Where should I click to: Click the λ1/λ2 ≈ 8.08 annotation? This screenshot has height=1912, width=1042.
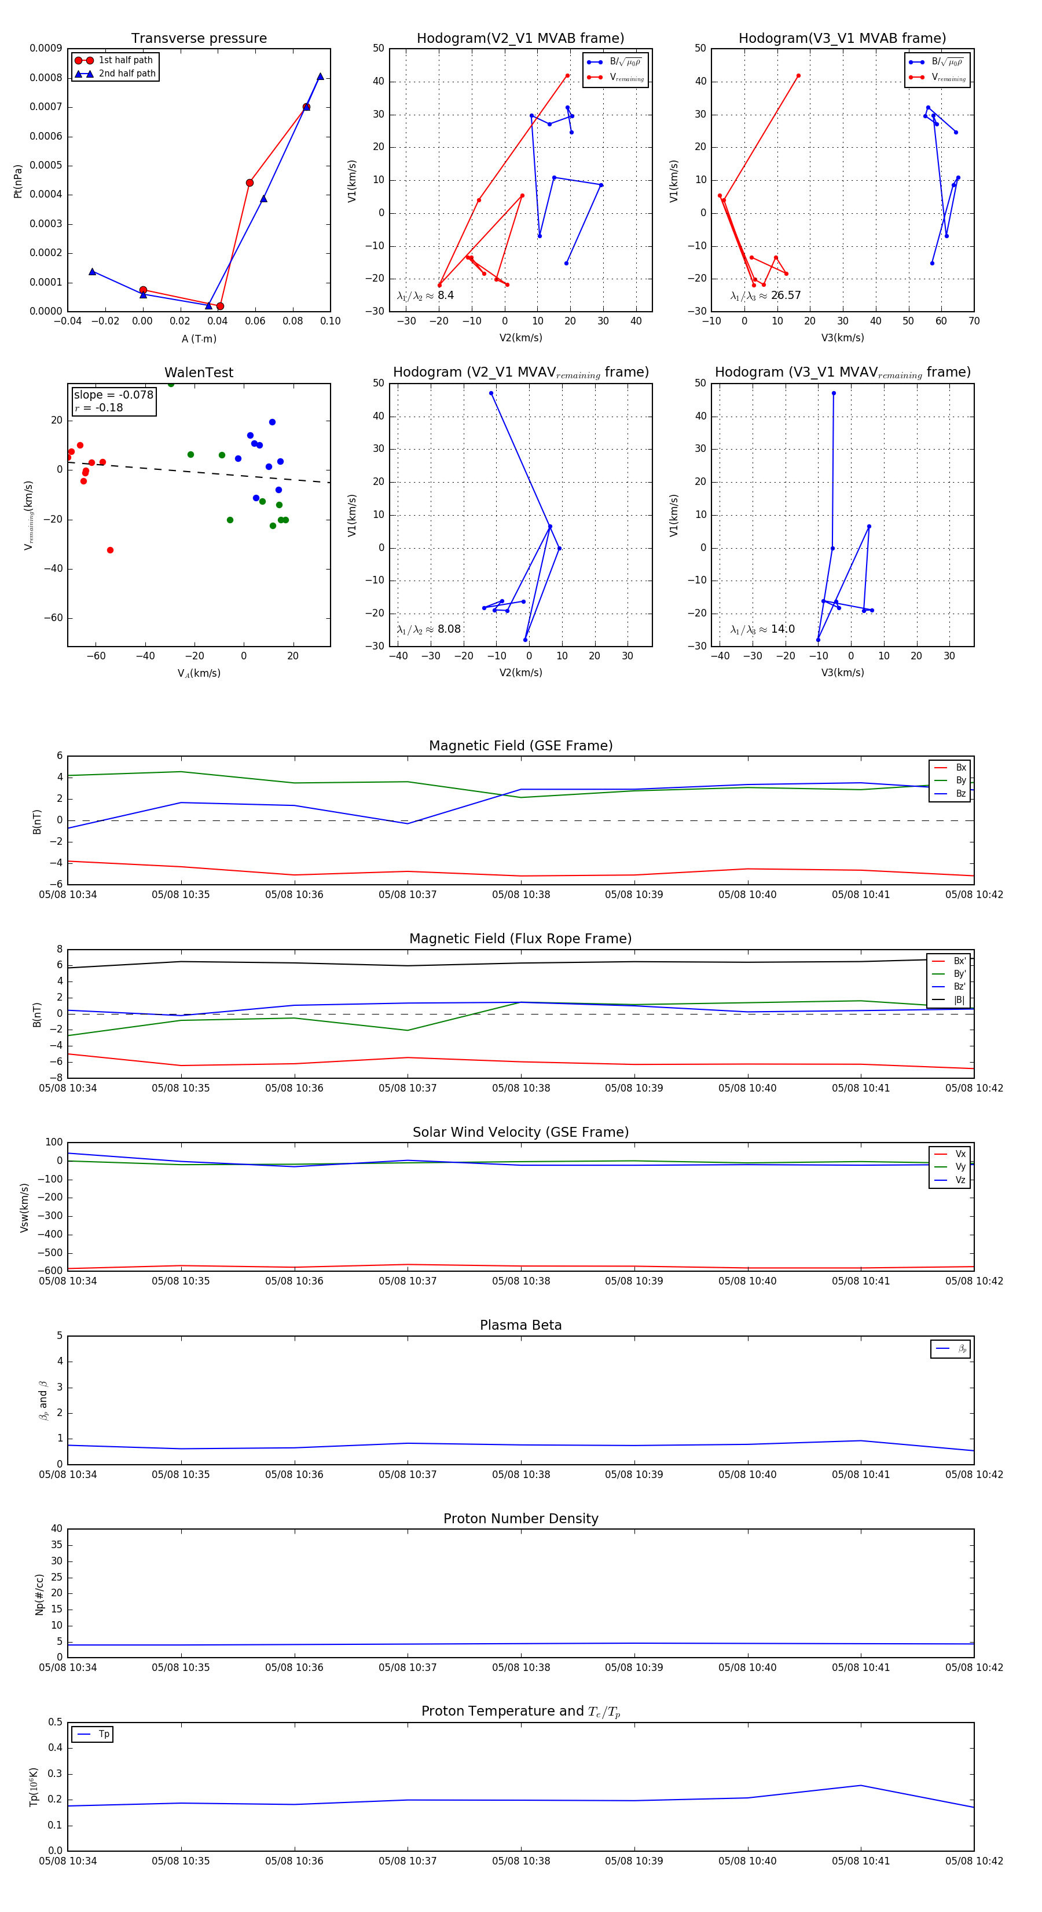(x=428, y=629)
